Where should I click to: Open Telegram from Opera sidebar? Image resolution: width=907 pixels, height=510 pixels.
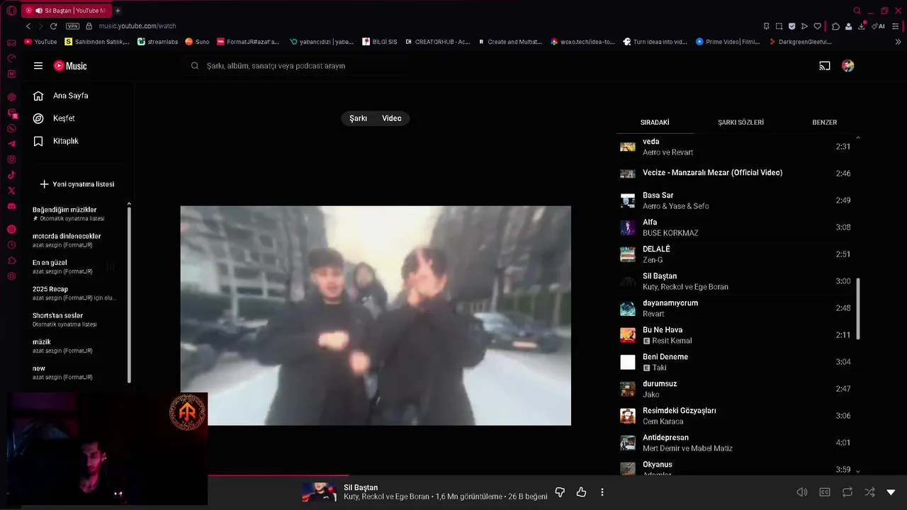pyautogui.click(x=11, y=144)
